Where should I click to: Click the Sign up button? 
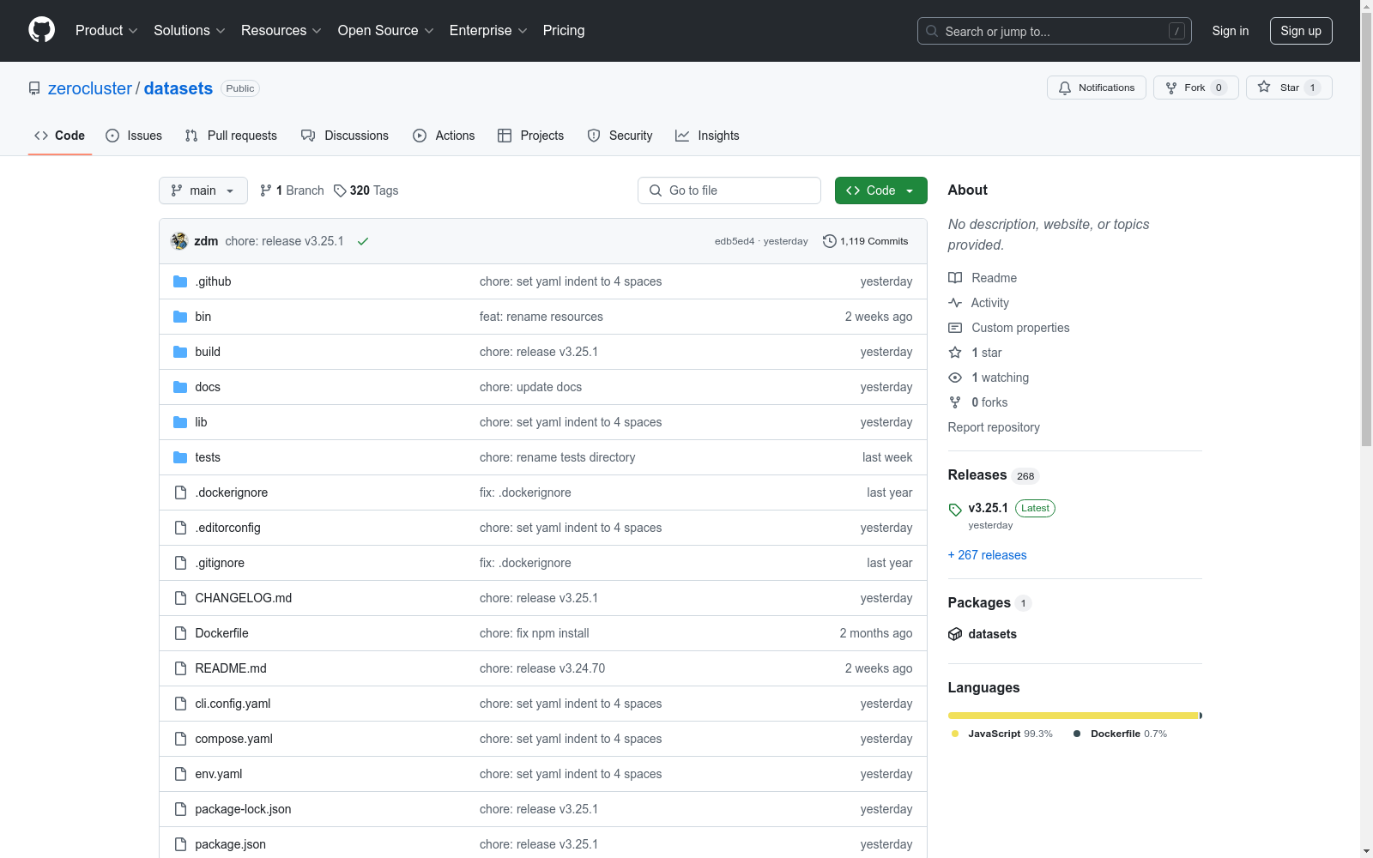[1301, 31]
